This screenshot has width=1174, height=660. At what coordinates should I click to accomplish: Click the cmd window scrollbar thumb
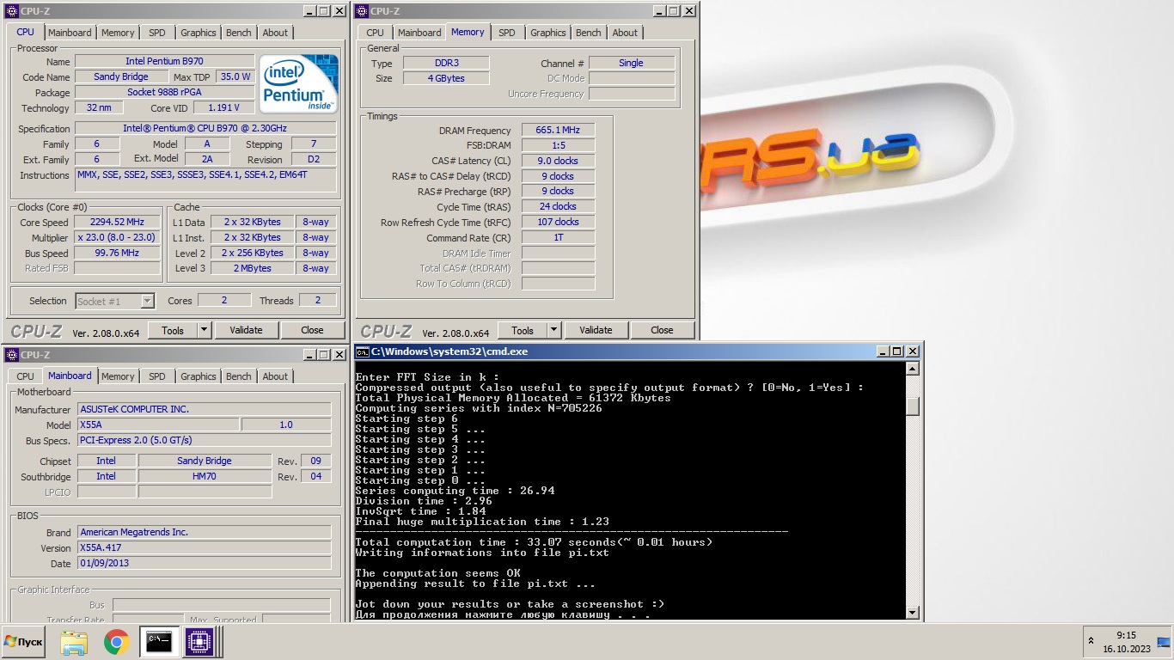point(913,406)
